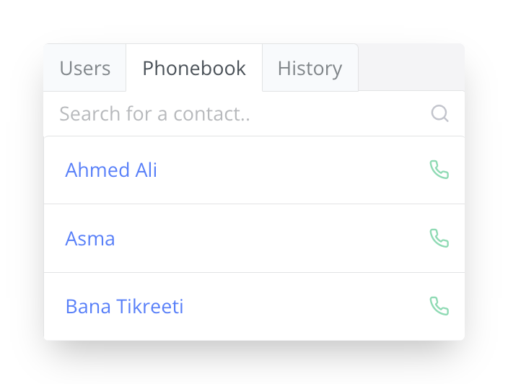Open the Ahmed Ali contact name link
508x384 pixels.
[x=111, y=170]
